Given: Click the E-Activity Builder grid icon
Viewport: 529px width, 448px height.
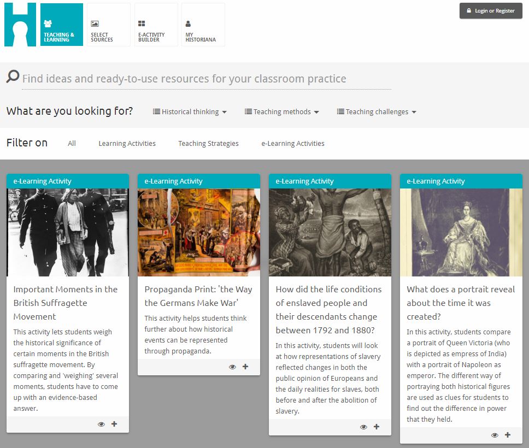Looking at the screenshot, I should click(142, 23).
